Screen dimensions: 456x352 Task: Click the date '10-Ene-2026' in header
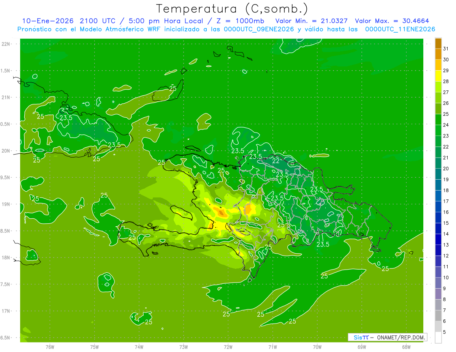tap(48, 21)
